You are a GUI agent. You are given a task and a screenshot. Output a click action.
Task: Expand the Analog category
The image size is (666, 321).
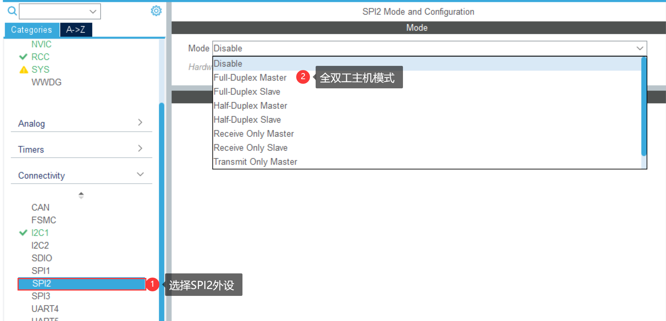tap(140, 123)
